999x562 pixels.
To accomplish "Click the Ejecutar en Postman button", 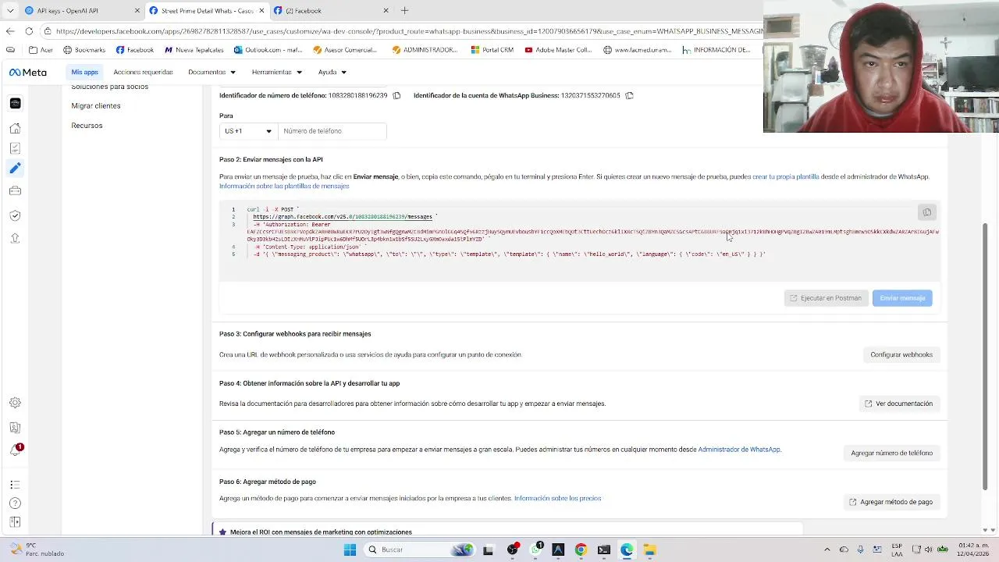I will 826,298.
